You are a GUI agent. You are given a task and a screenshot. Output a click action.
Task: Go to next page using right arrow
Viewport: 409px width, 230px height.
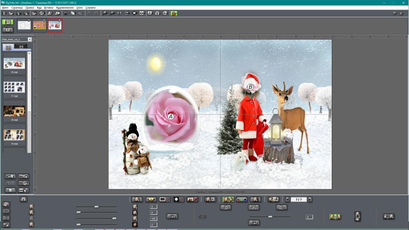(x=310, y=199)
